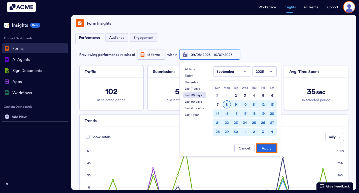
Task: Select September 21 on the calendar
Action: coord(218,123)
